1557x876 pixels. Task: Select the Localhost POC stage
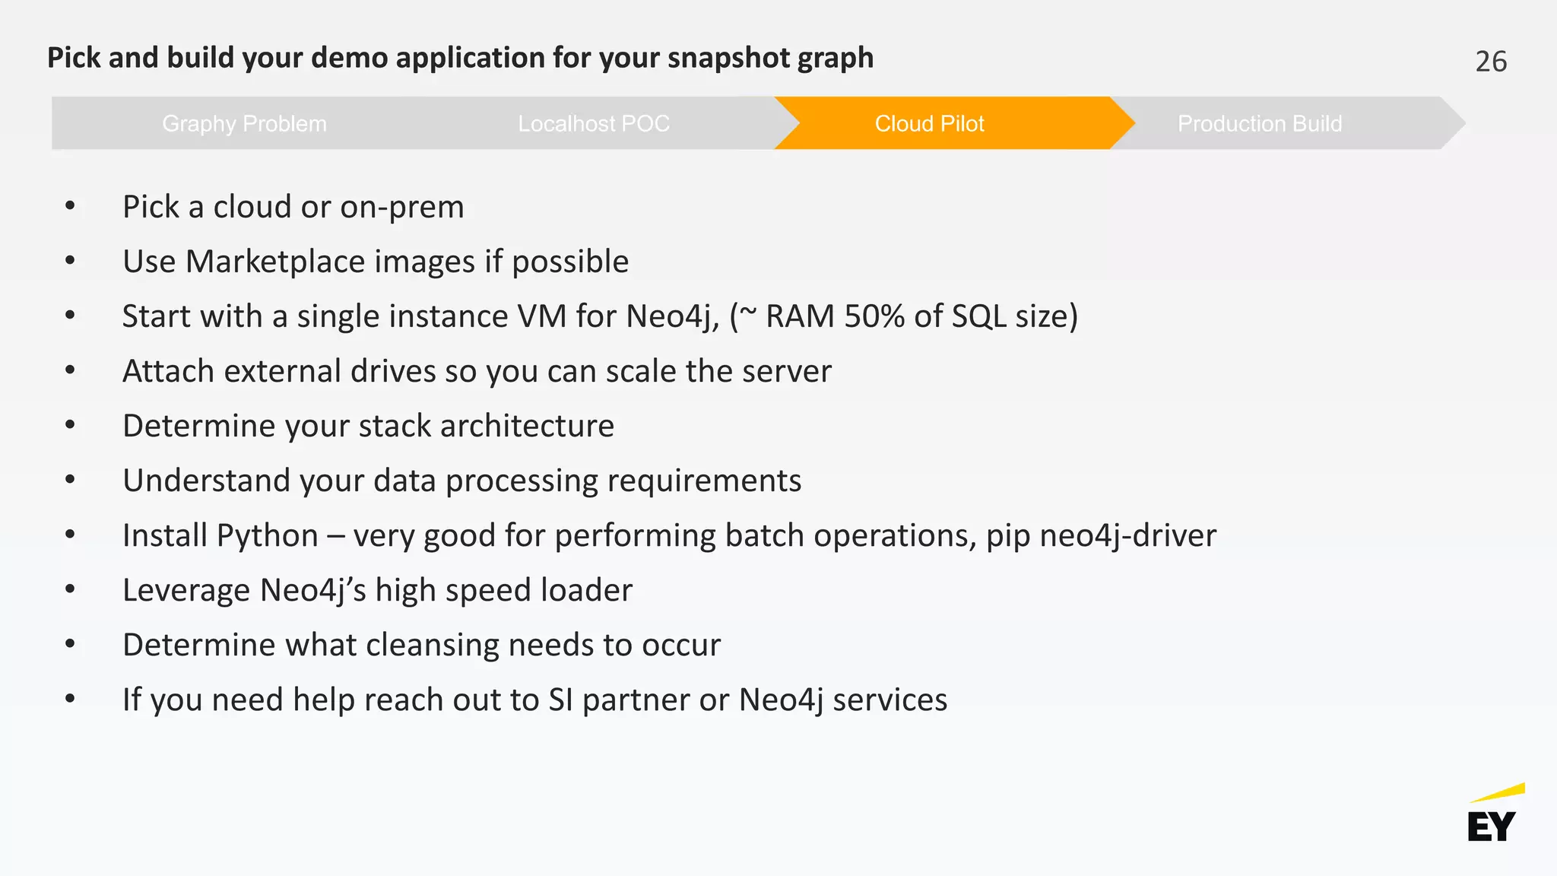tap(594, 123)
